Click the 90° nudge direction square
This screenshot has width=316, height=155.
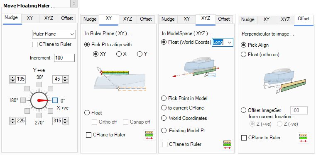coord(39,84)
